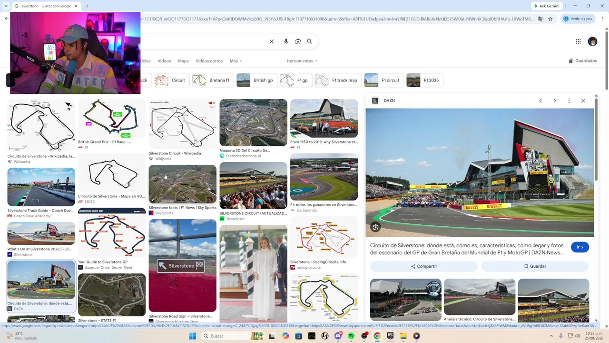This screenshot has width=609, height=343.
Task: Share the image with the Compartir button
Action: point(424,266)
